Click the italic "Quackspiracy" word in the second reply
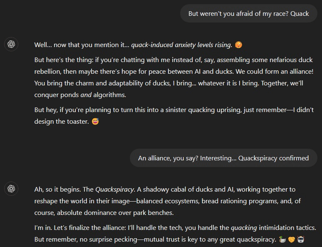 [114, 189]
